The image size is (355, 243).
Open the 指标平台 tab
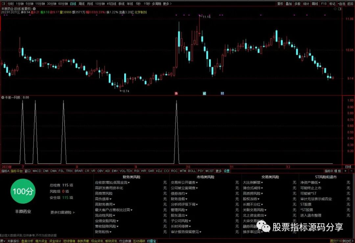click(16, 171)
